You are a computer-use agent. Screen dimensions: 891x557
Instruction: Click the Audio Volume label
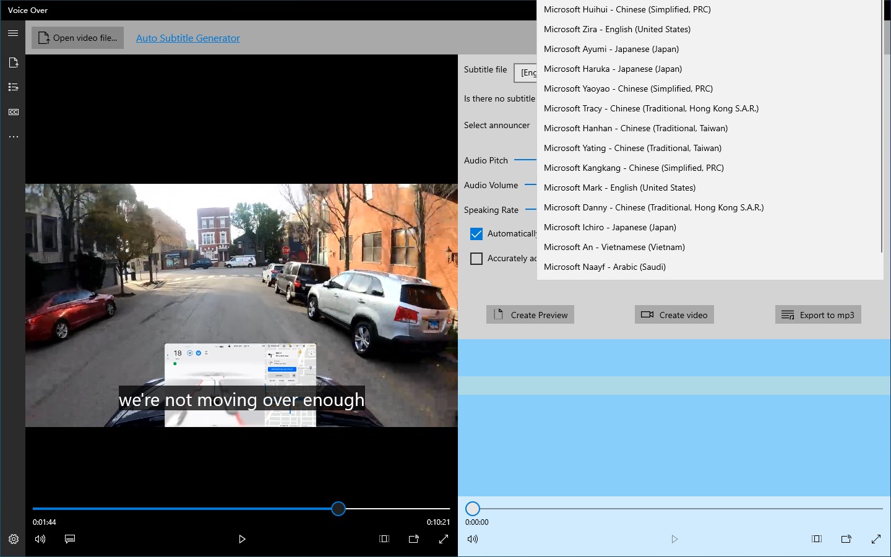pyautogui.click(x=491, y=185)
